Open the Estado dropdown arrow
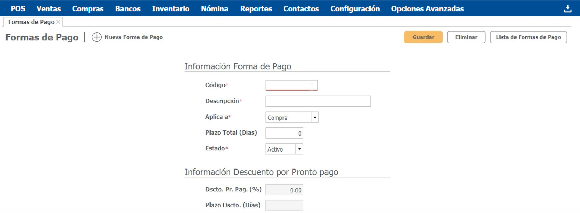This screenshot has width=580, height=213. [x=299, y=149]
